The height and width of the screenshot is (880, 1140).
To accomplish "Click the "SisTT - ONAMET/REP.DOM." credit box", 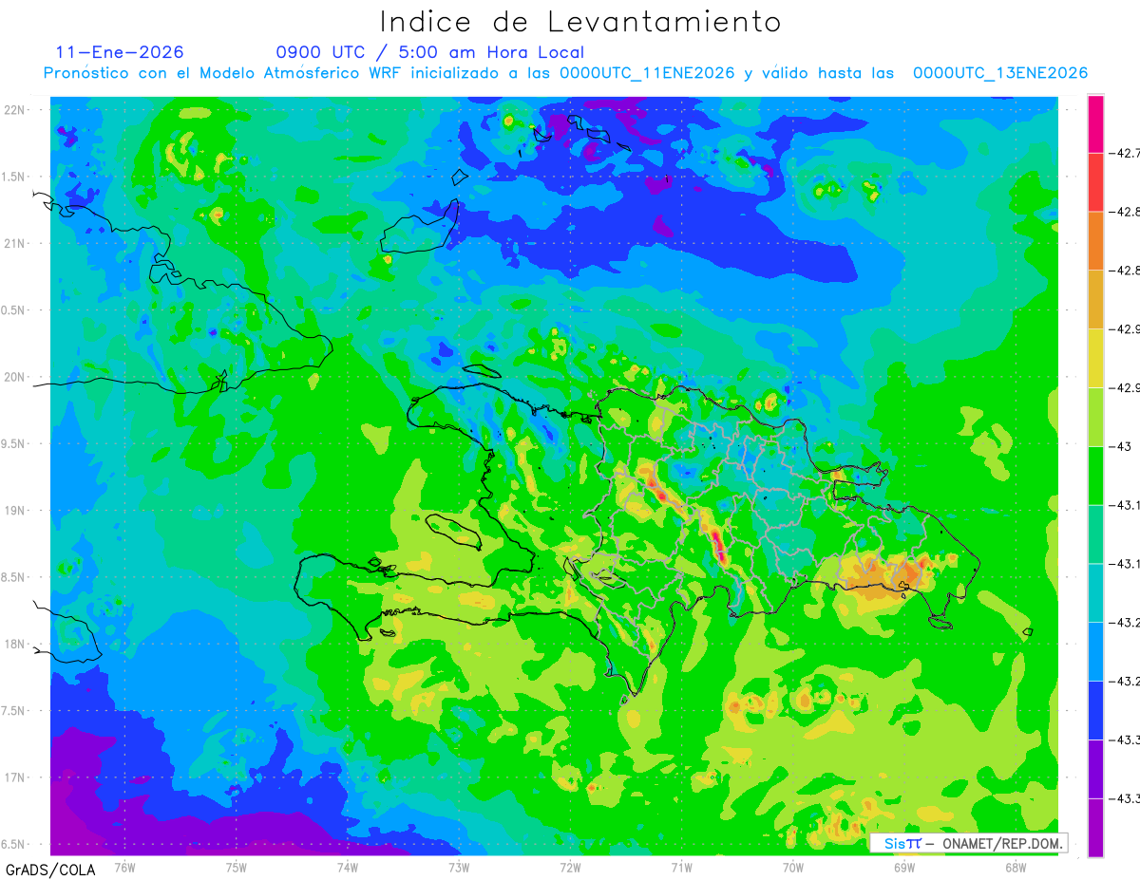I will click(968, 843).
